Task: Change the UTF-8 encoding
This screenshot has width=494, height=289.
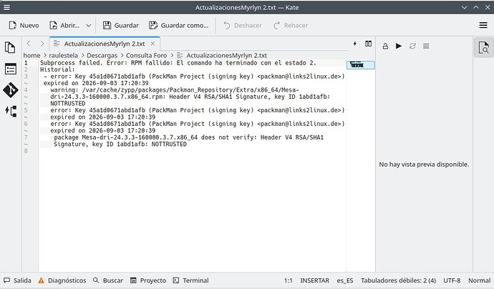Action: tap(452, 280)
